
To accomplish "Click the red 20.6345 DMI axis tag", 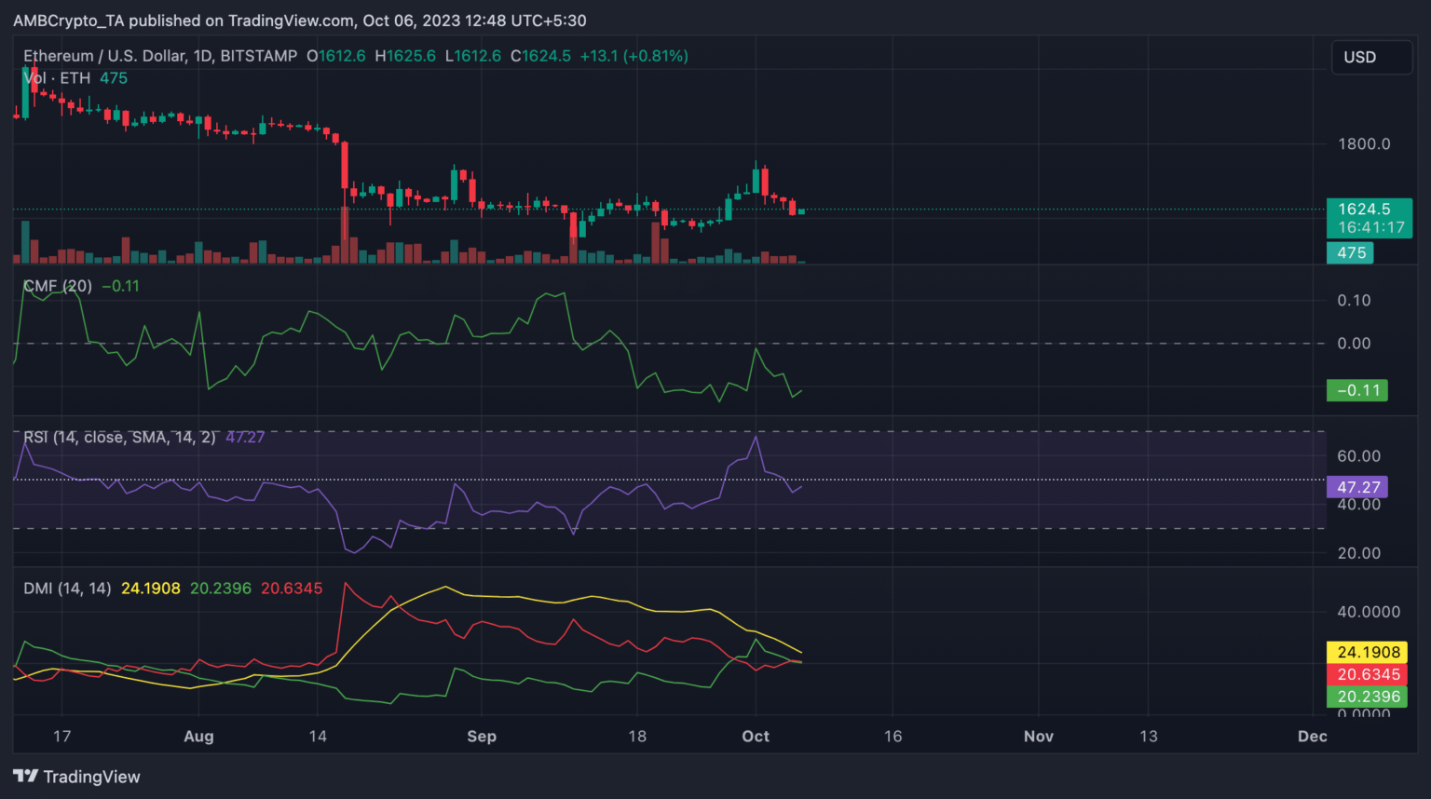I will pos(1367,674).
